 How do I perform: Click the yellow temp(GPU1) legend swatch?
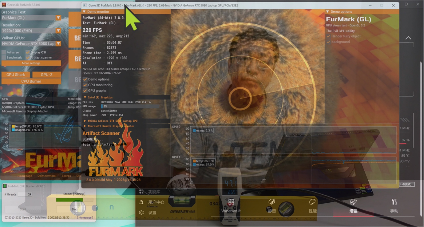pos(13,126)
